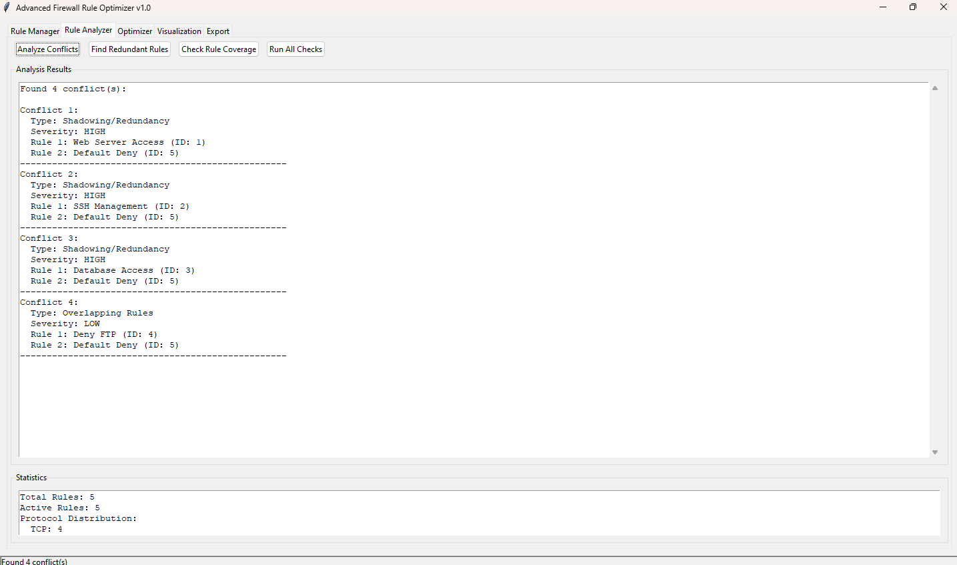Open the Export tab
Image resolution: width=957 pixels, height=565 pixels.
click(x=217, y=31)
